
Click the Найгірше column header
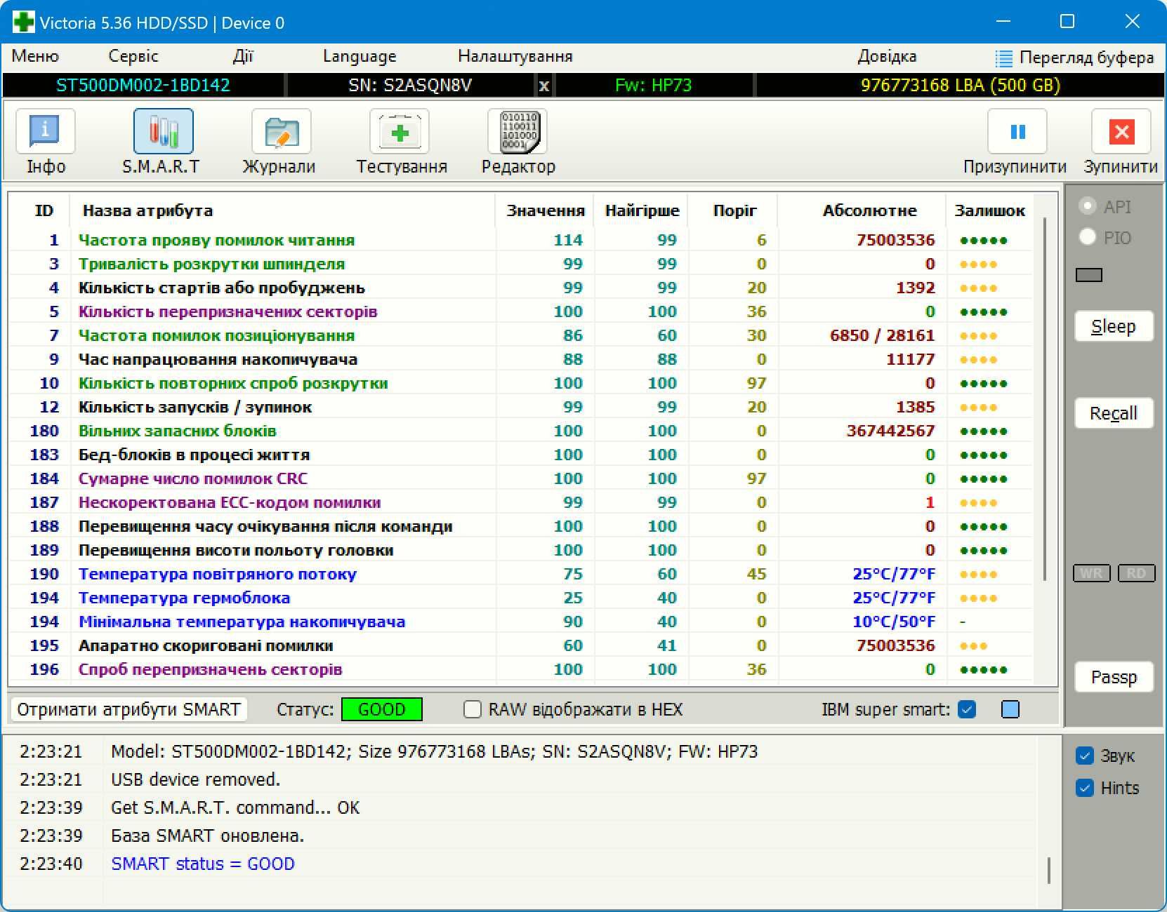click(642, 210)
